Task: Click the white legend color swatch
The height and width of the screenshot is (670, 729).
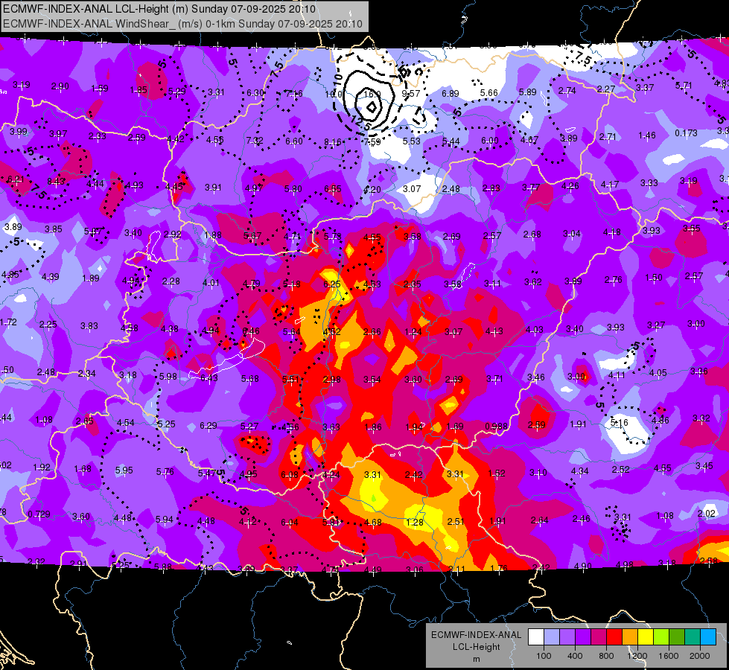Action: point(536,636)
